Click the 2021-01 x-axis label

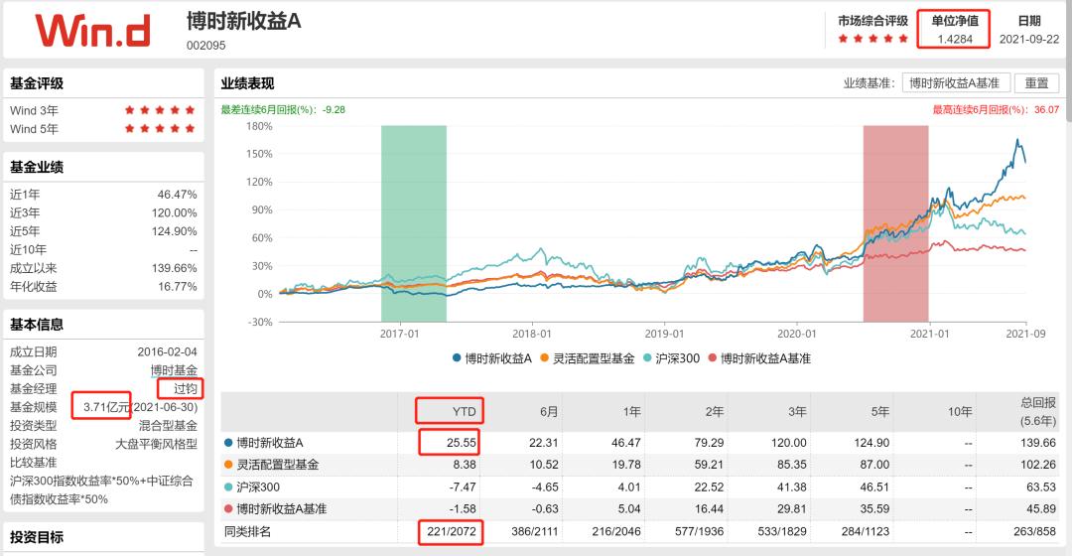[x=929, y=334]
